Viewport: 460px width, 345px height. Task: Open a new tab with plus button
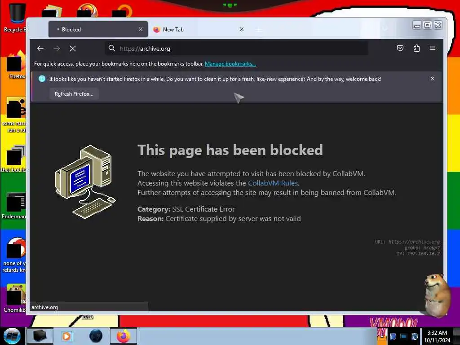click(258, 30)
